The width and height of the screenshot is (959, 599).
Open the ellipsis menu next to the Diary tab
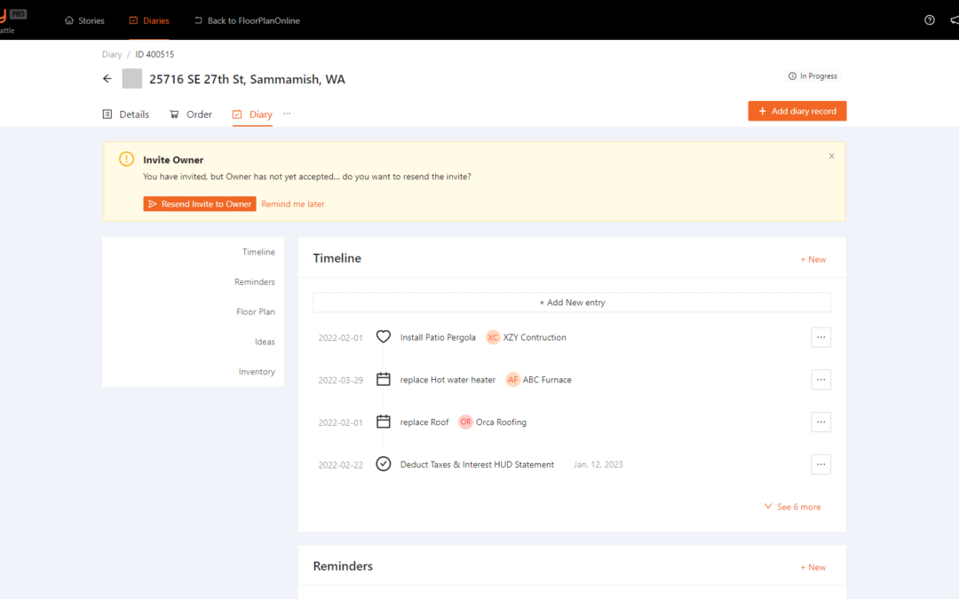tap(286, 114)
